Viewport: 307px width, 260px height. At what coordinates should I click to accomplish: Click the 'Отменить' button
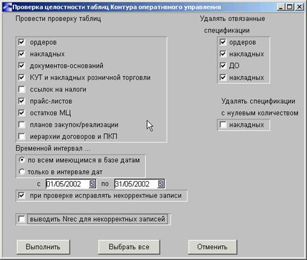(x=212, y=247)
